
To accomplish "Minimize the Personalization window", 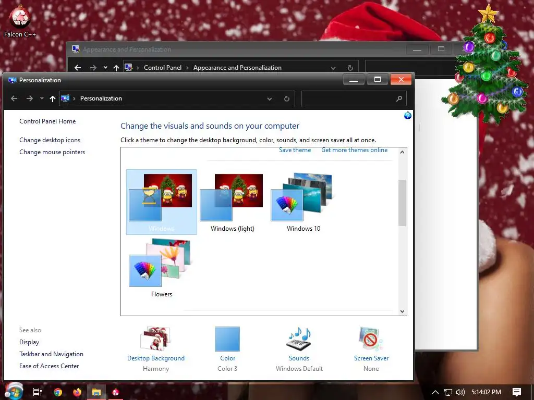I will click(x=354, y=79).
